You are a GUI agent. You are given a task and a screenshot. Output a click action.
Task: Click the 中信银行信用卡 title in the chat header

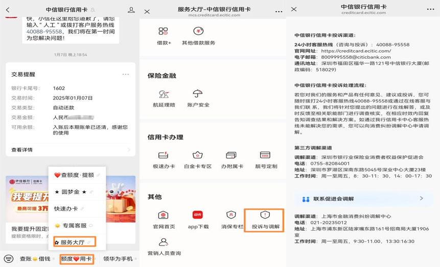coord(66,10)
